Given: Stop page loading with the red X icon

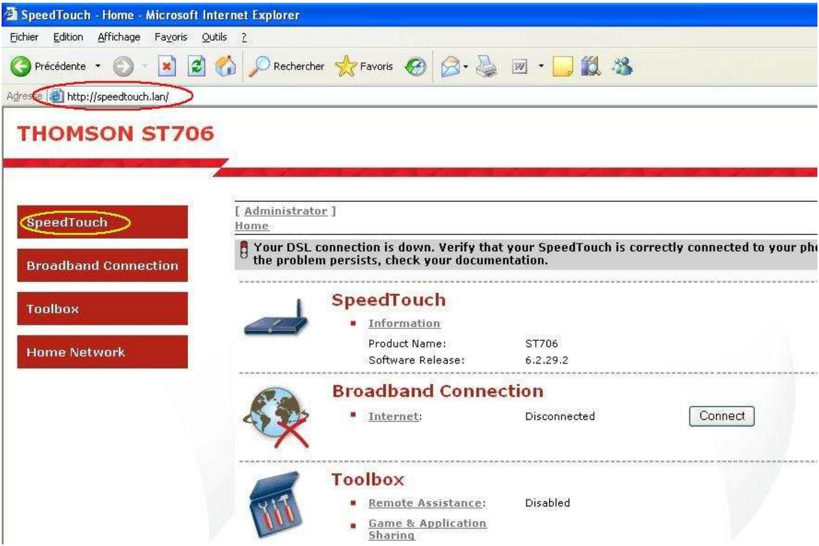Looking at the screenshot, I should (x=167, y=66).
